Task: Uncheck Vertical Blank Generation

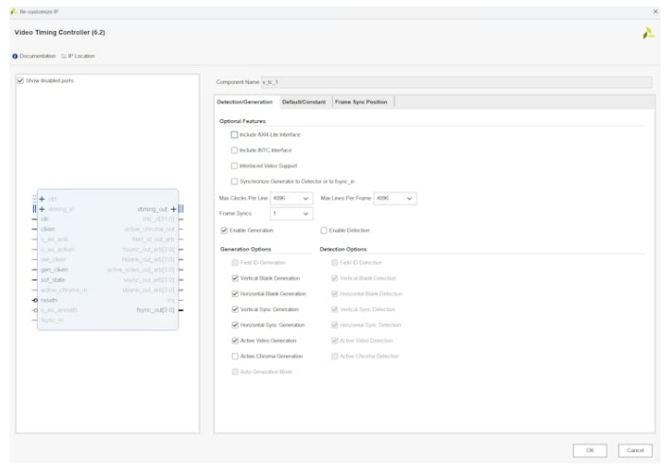Action: (235, 278)
